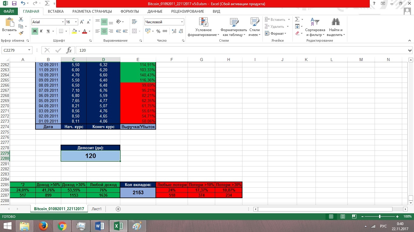The height and width of the screenshot is (232, 414).
Task: Click the accounting number format icon
Action: click(x=148, y=31)
